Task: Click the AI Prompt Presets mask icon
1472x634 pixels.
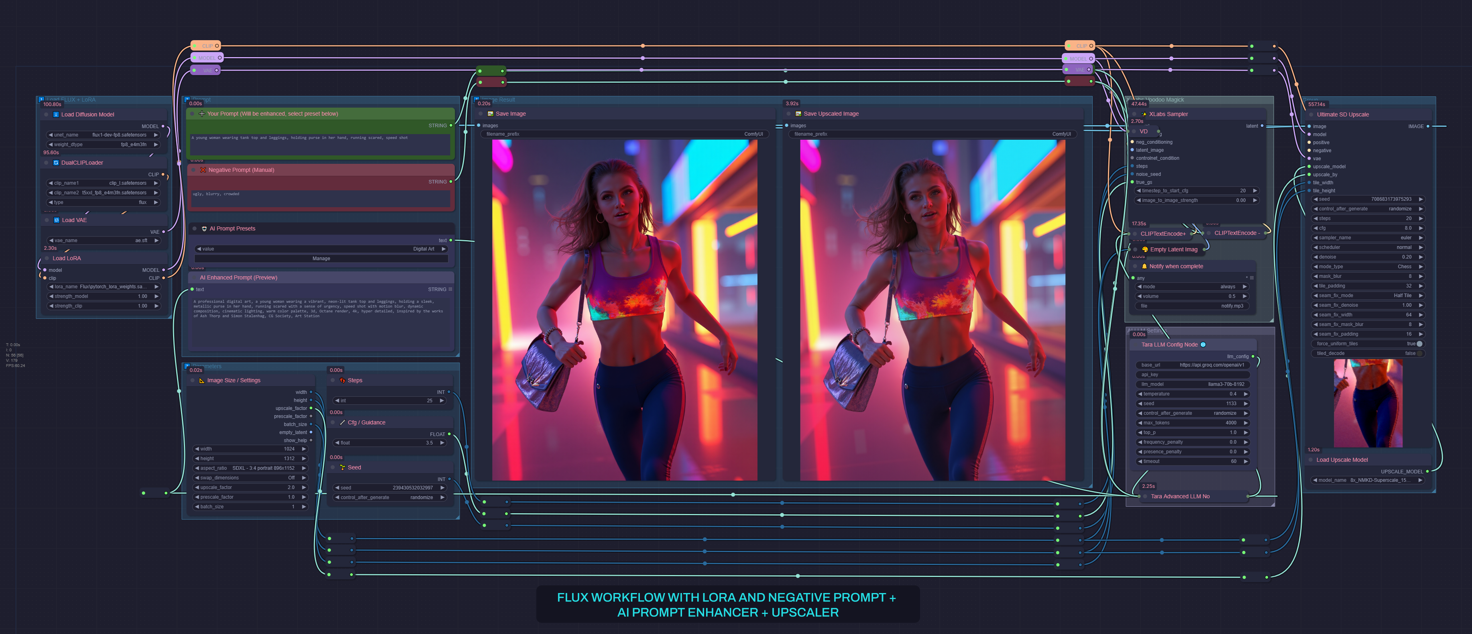Action: [204, 229]
